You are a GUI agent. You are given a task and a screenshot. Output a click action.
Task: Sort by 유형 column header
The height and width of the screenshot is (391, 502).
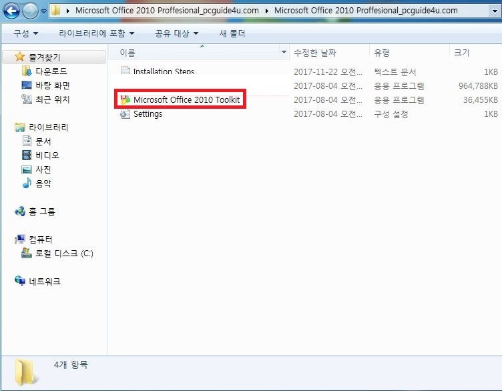point(410,53)
